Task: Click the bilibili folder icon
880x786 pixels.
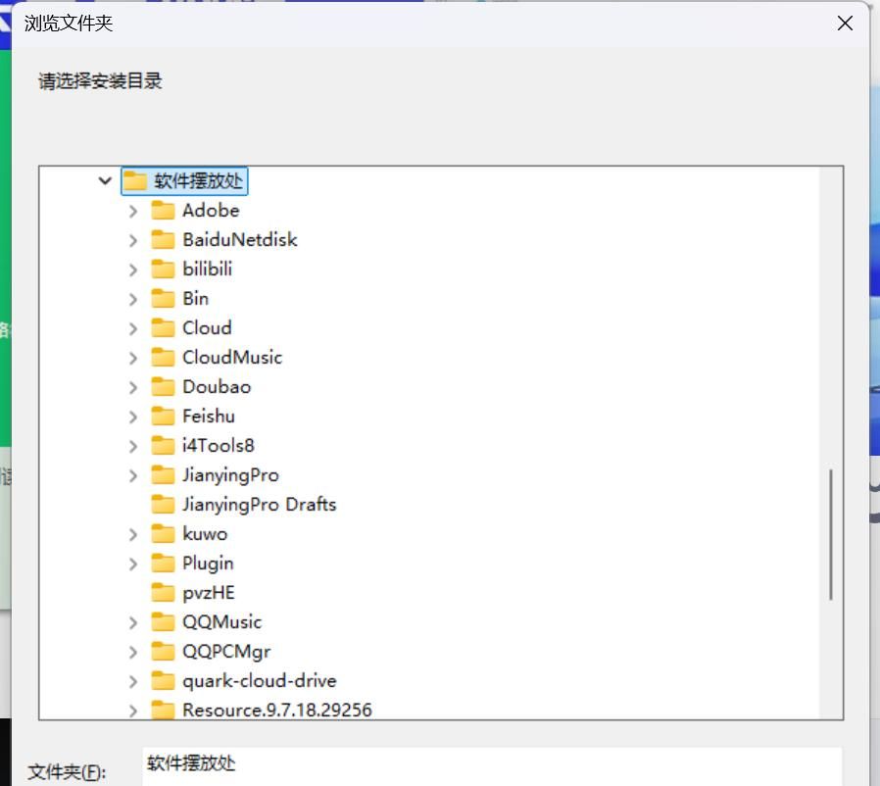Action: point(163,269)
